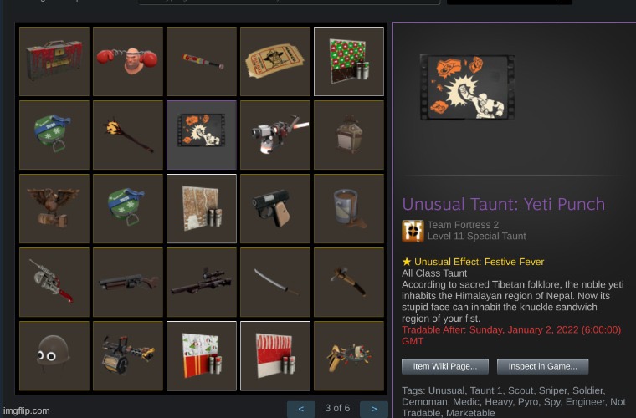Select the Yeti Punch taunt in grid
Viewport: 636px width, 418px height.
click(x=202, y=135)
